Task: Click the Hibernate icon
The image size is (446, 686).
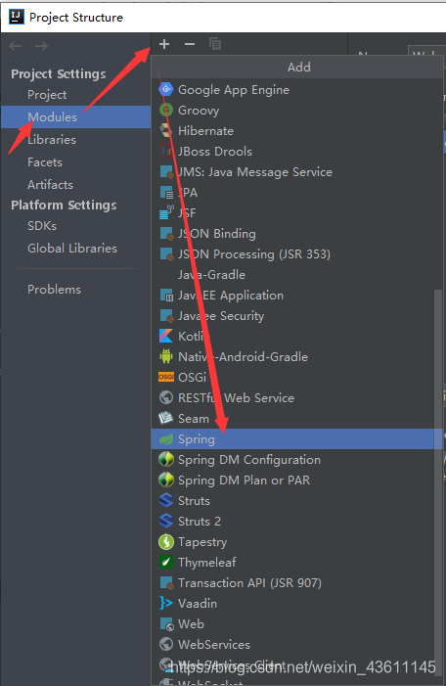Action: 166,131
